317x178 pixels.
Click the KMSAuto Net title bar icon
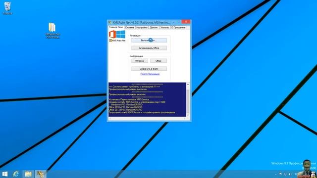pos(110,22)
